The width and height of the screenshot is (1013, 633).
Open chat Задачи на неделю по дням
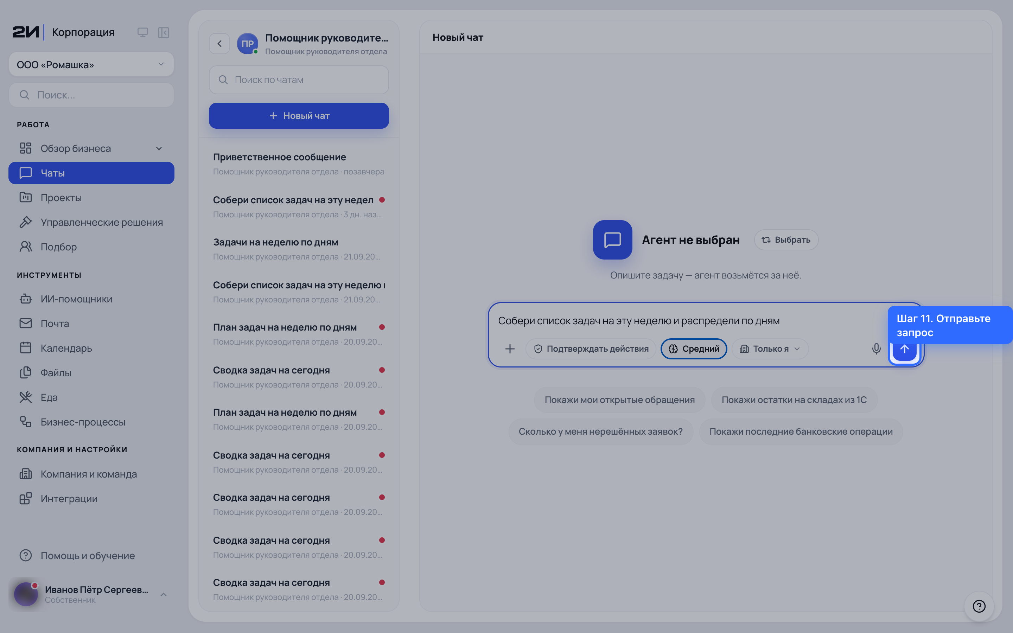pyautogui.click(x=299, y=249)
